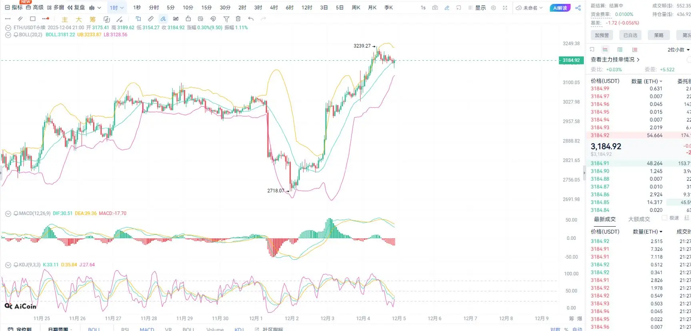Click the 加预警 add alert button
The height and width of the screenshot is (331, 691).
(601, 35)
